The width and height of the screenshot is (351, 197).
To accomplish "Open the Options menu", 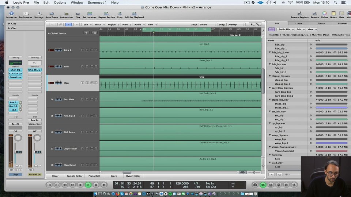I will (x=60, y=3).
